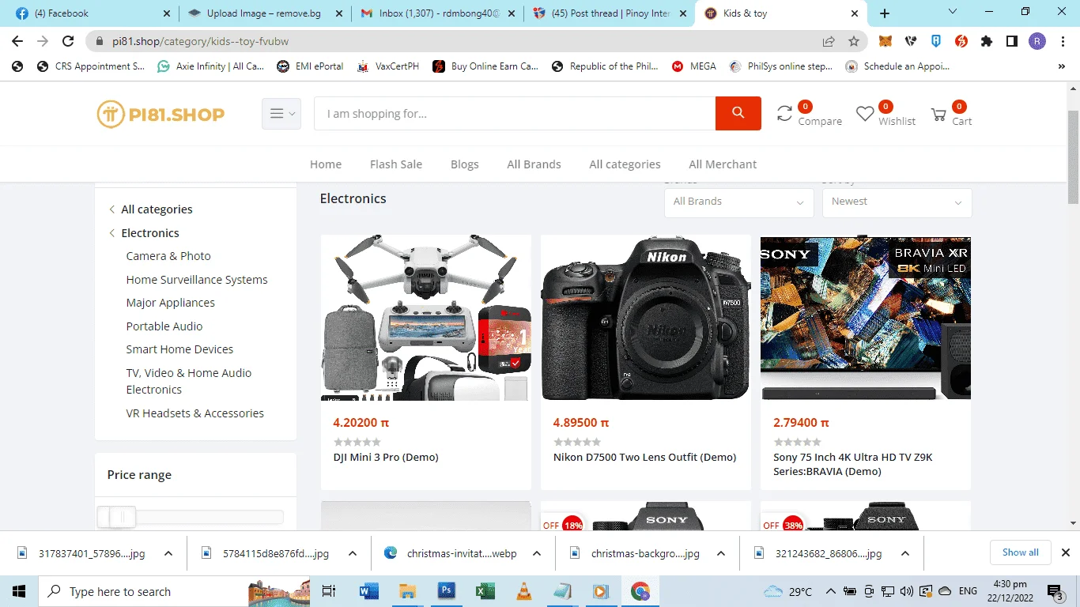The width and height of the screenshot is (1080, 607).
Task: Close the downloads bar
Action: coord(1065,552)
